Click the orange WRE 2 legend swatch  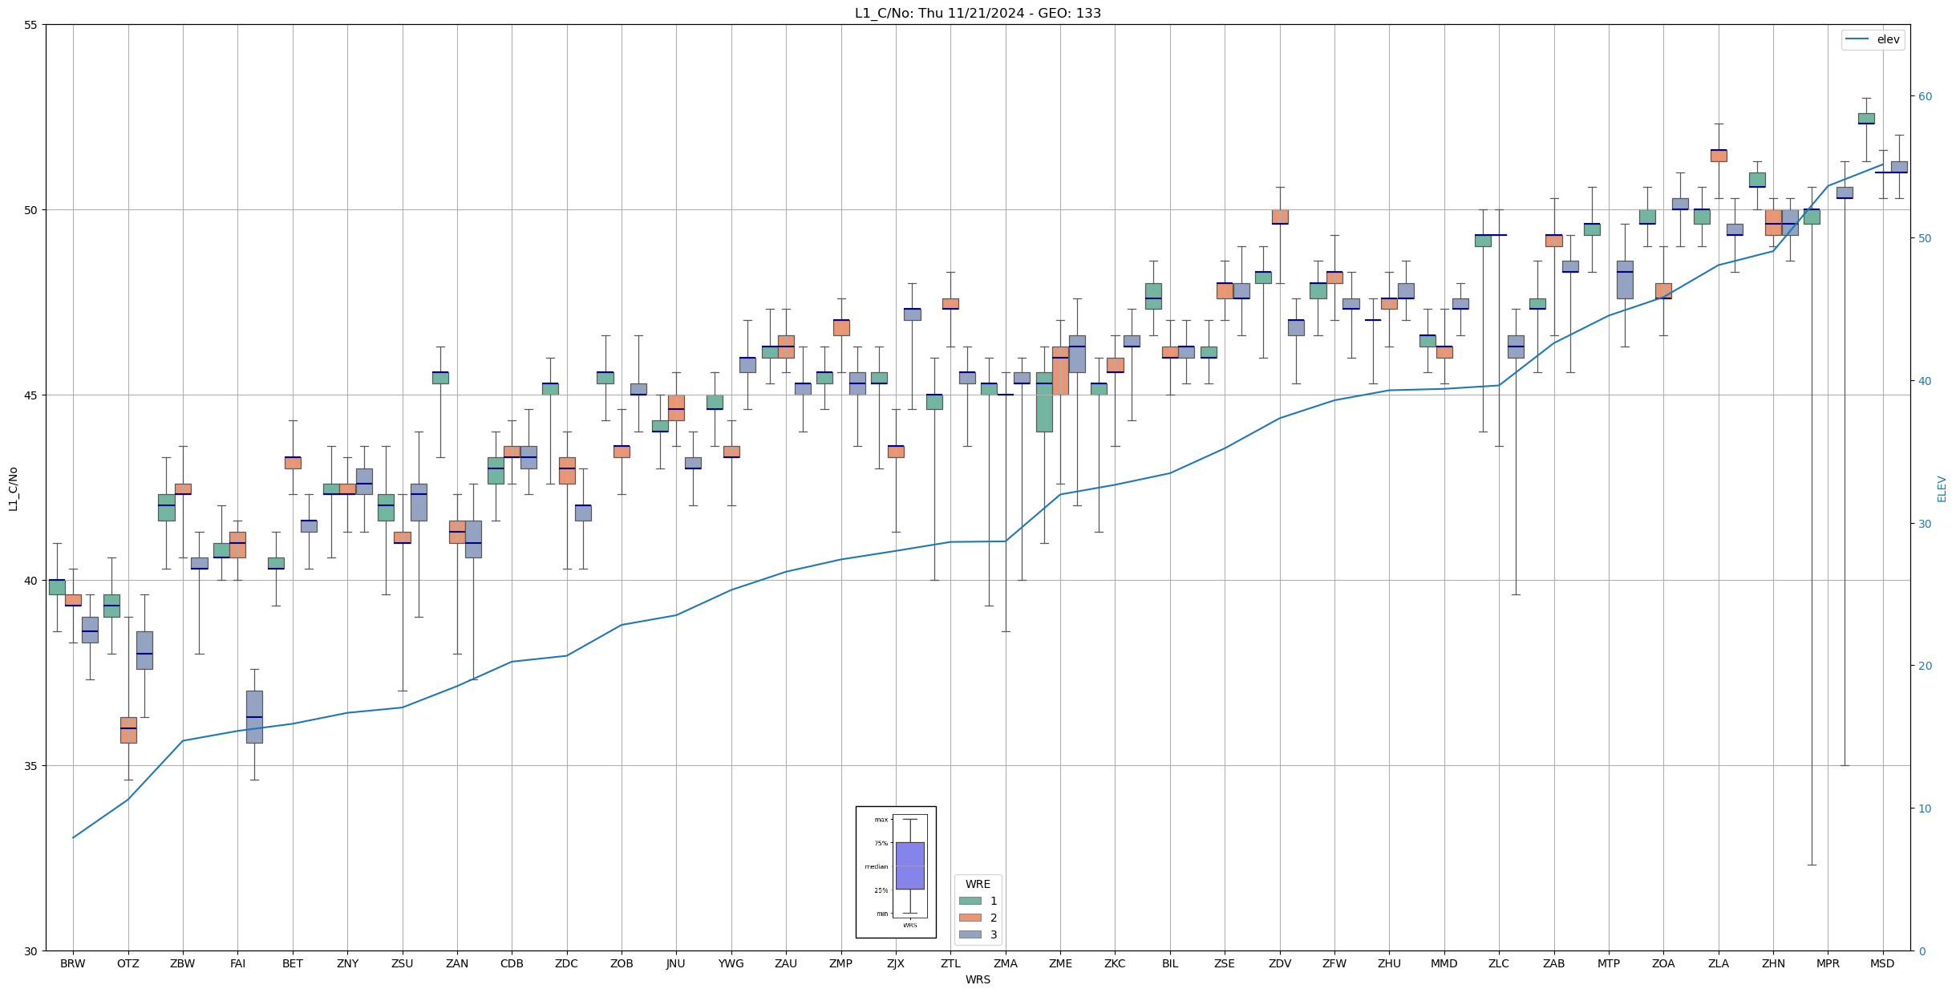[x=970, y=918]
